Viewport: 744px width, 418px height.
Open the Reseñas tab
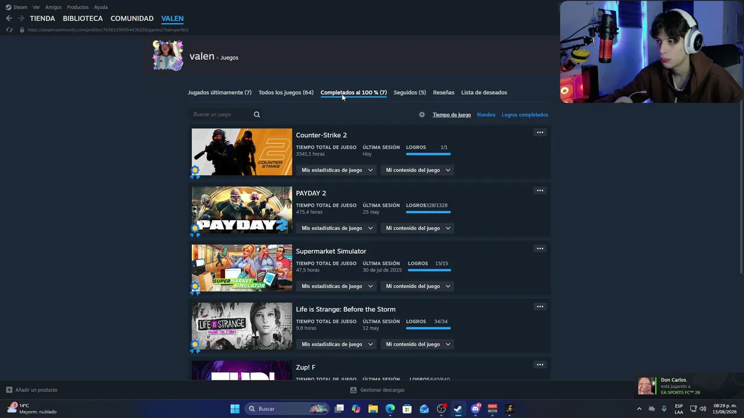point(443,92)
